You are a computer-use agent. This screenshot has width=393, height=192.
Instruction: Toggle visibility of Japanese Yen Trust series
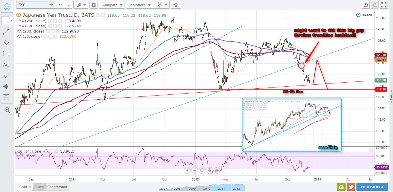[98, 15]
